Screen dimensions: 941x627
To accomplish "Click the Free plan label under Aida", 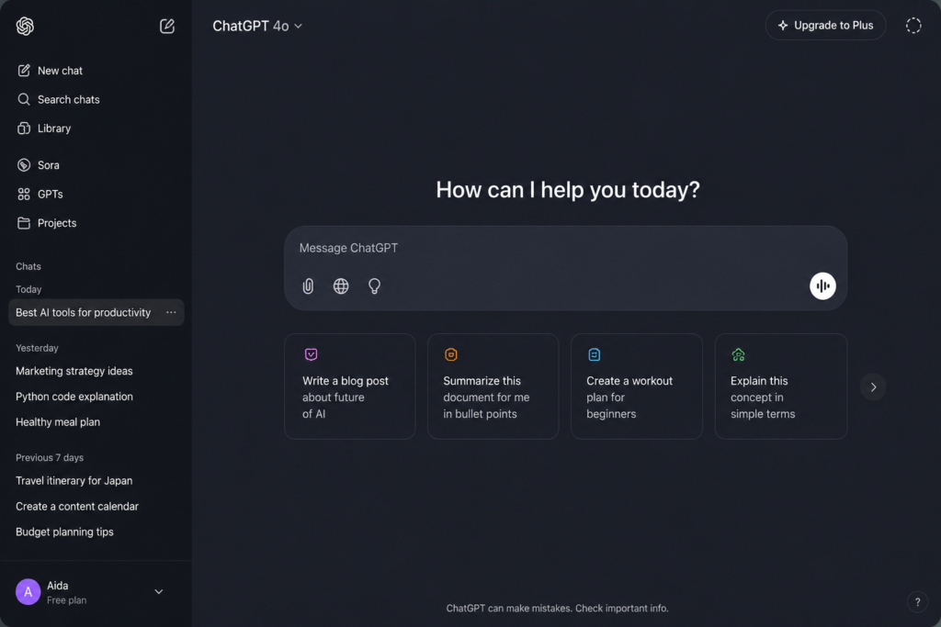I will 66,600.
